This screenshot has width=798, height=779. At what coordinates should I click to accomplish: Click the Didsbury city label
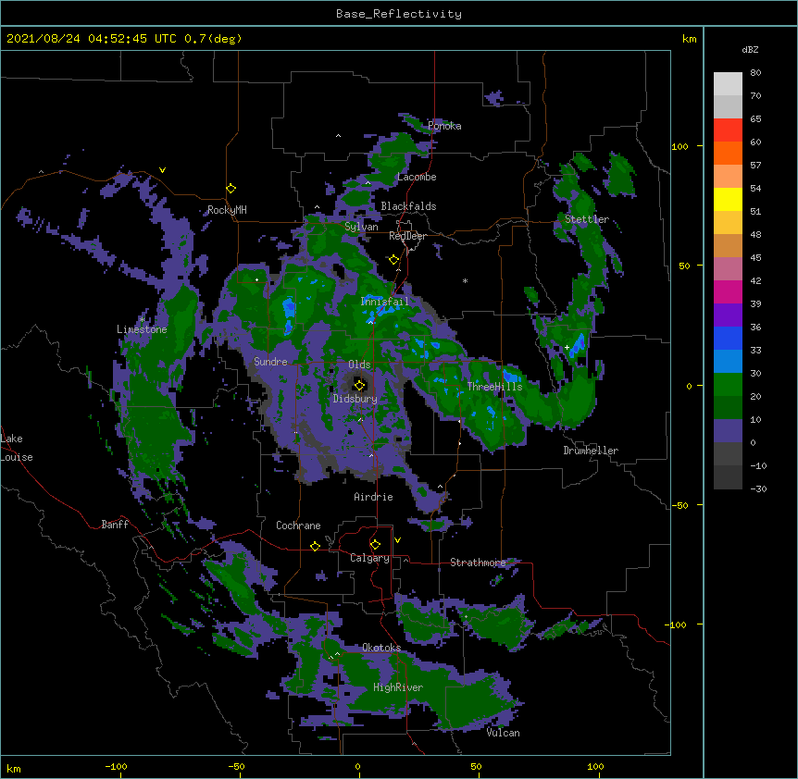[x=355, y=399]
